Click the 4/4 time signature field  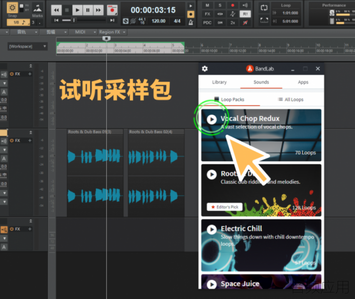coord(177,21)
